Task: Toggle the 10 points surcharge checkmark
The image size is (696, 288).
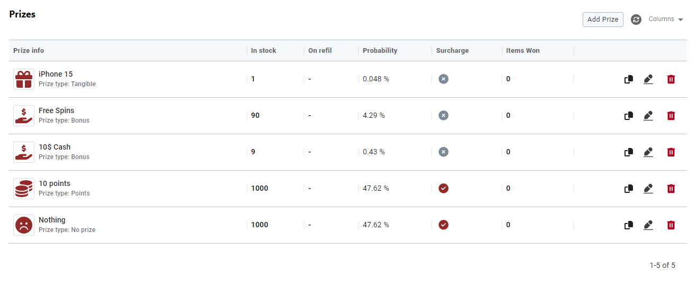Action: [x=443, y=189]
